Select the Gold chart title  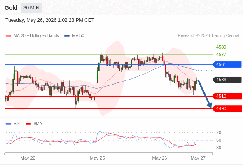11,8
